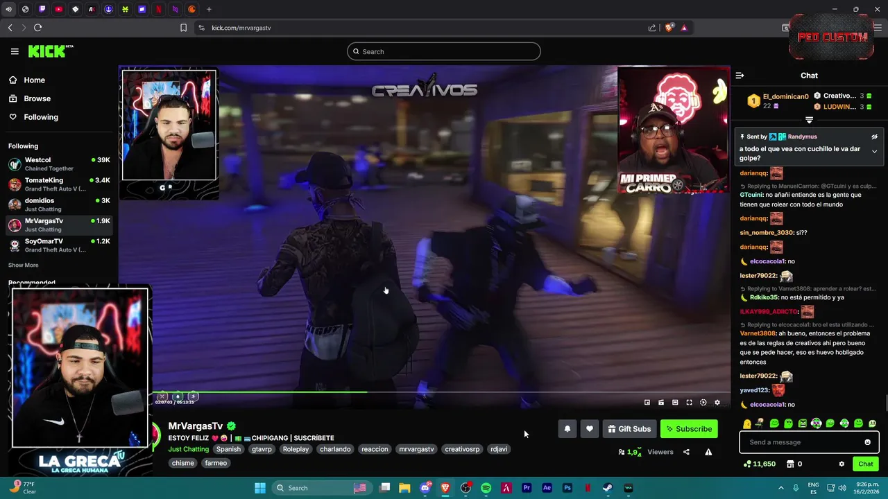Viewport: 888px width, 499px height.
Task: Open Brave Shields icon
Action: click(669, 28)
